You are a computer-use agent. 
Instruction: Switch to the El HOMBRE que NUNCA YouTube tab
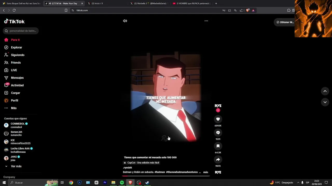click(x=191, y=3)
